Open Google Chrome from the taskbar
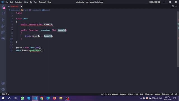The width and height of the screenshot is (179, 101). pyautogui.click(x=42, y=98)
